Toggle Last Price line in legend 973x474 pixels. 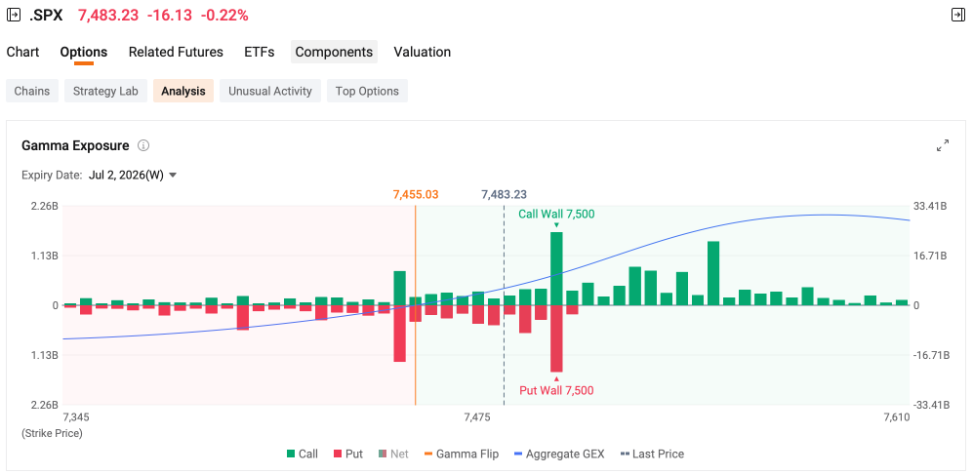(652, 454)
